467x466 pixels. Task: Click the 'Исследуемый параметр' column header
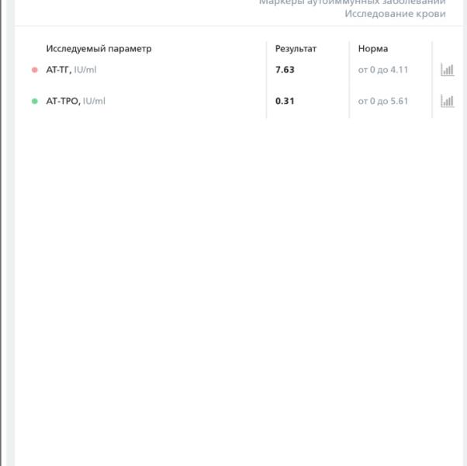[99, 49]
